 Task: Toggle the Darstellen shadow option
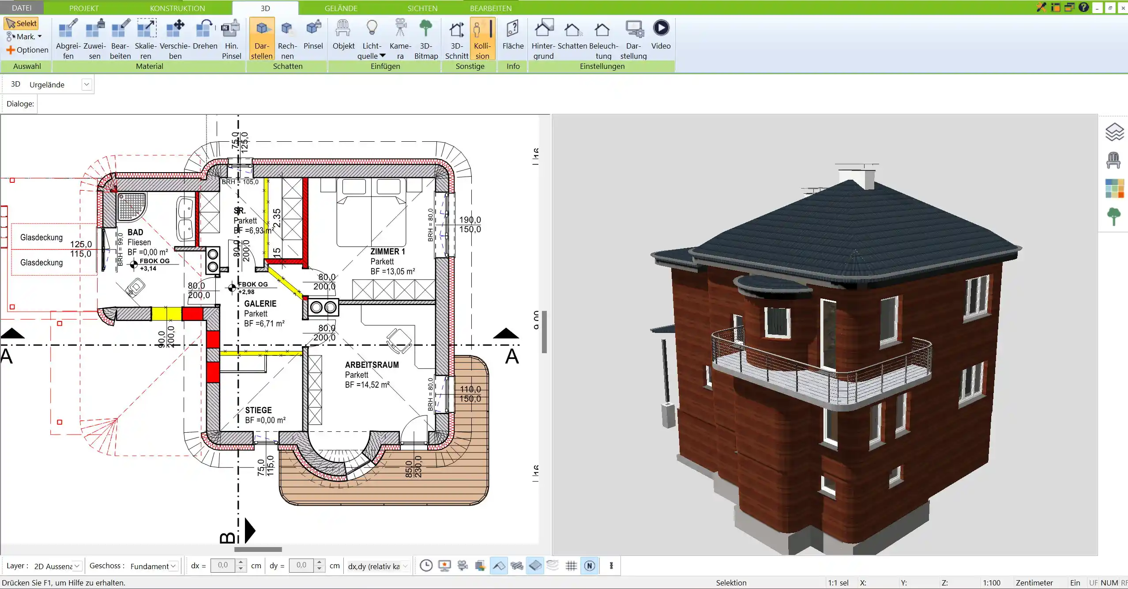click(x=262, y=39)
